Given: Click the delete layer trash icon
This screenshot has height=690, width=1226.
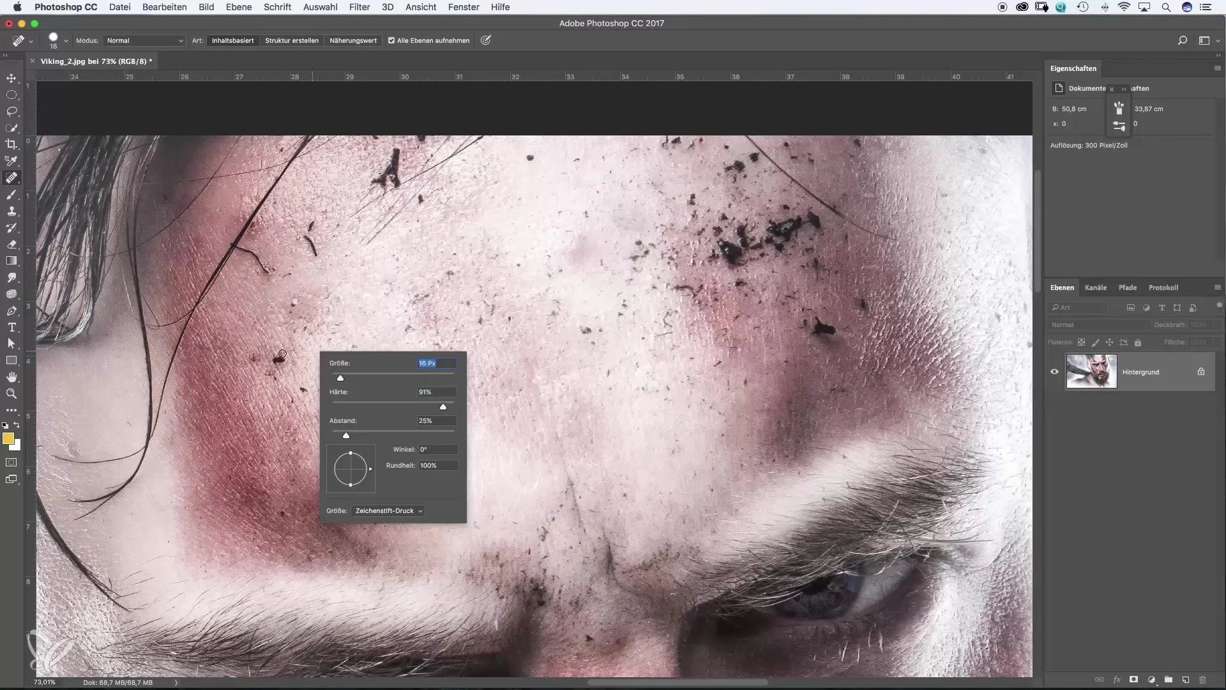Looking at the screenshot, I should pyautogui.click(x=1203, y=680).
